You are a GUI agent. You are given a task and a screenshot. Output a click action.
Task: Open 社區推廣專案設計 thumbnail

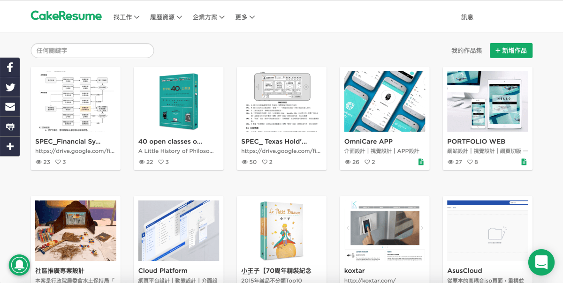click(x=76, y=231)
